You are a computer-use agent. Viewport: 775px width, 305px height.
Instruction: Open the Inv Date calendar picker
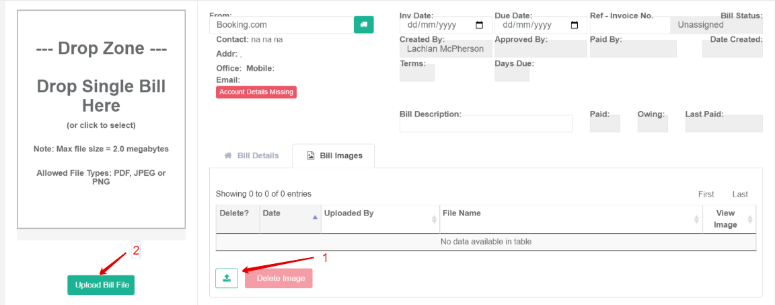tap(480, 26)
